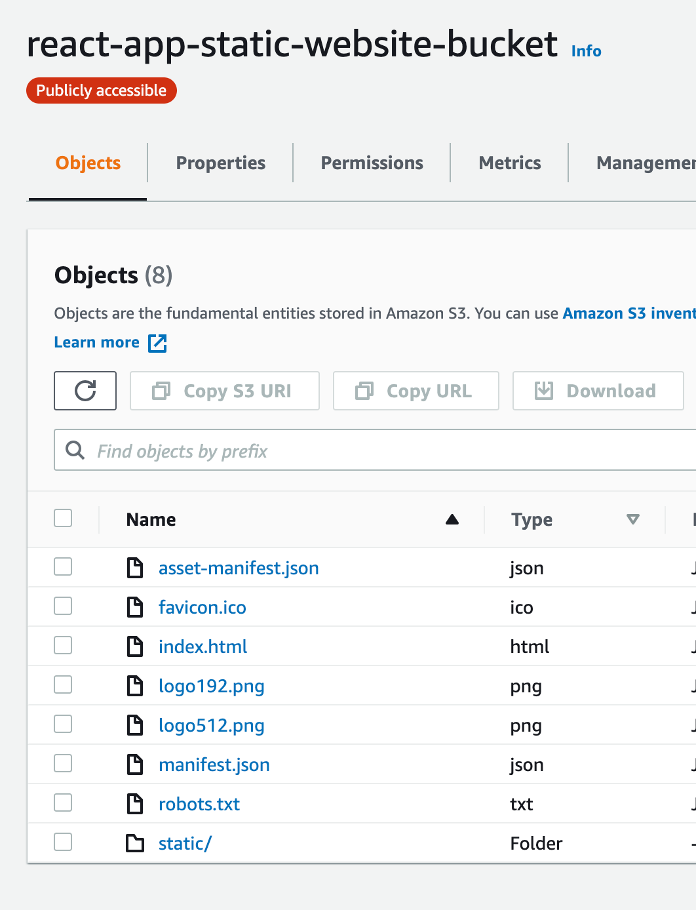Viewport: 696px width, 910px height.
Task: Open the bucket Info link
Action: (x=587, y=50)
